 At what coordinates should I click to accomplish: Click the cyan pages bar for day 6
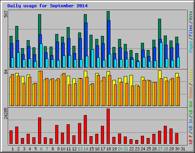tap(41, 55)
